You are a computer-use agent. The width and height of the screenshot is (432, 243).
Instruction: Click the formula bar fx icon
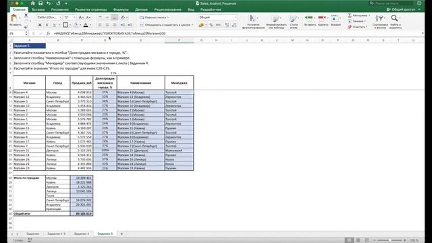(x=48, y=33)
